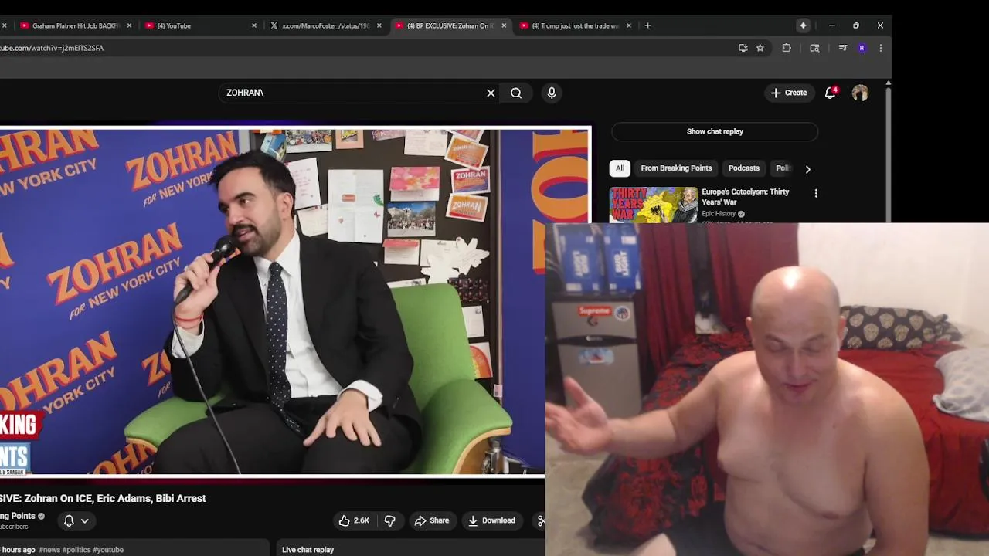Start voice search with the microphone icon

tap(552, 93)
